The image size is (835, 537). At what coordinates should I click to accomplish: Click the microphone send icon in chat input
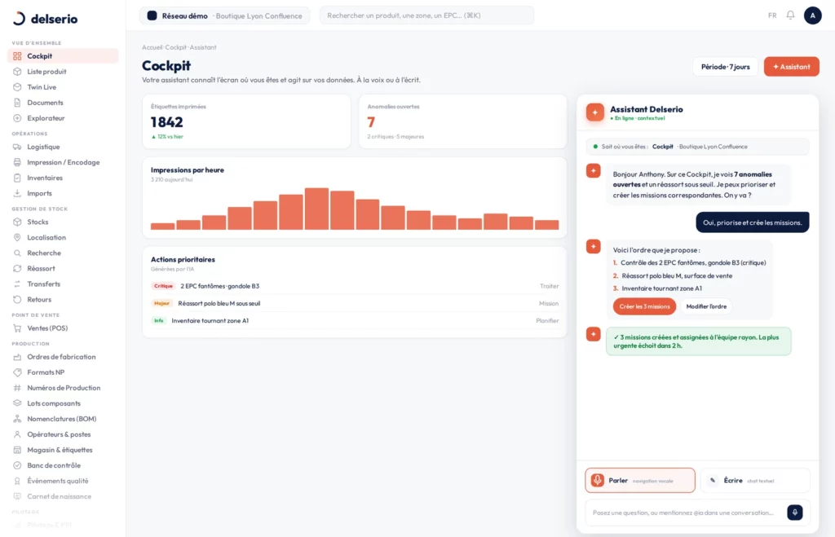pyautogui.click(x=794, y=513)
